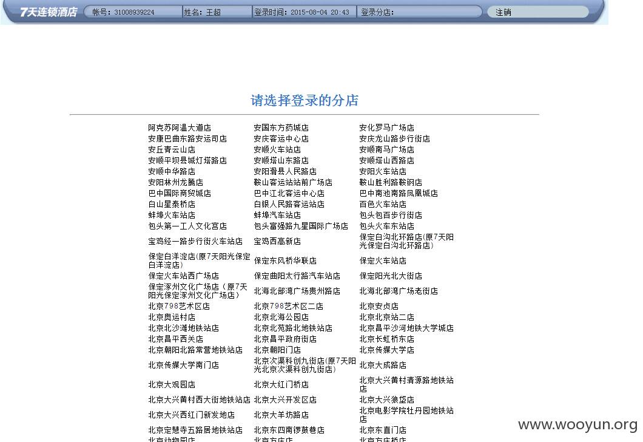Screen dimensions: 643x442
Task: Click 鞍山客运站站前广场店 link
Action: pos(293,182)
